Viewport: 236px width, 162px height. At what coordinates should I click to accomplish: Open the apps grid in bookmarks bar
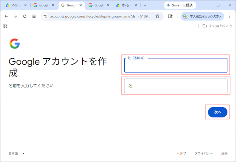[x=5, y=26]
